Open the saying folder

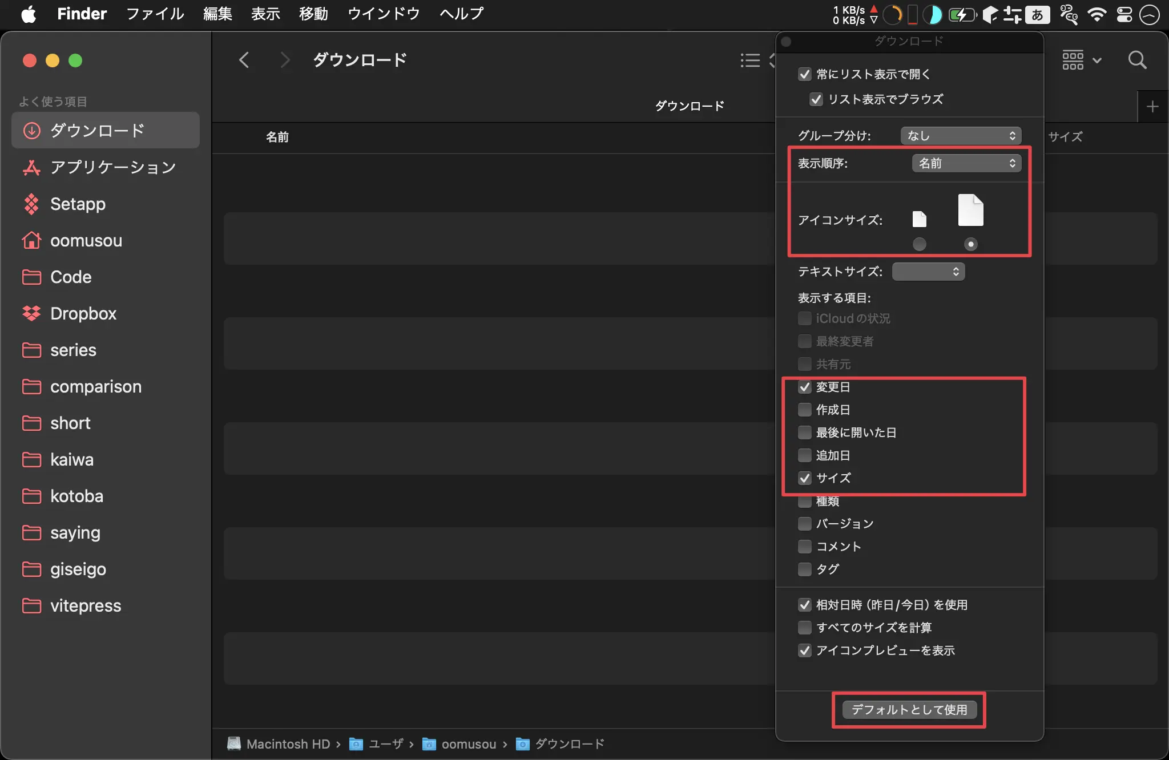point(106,532)
